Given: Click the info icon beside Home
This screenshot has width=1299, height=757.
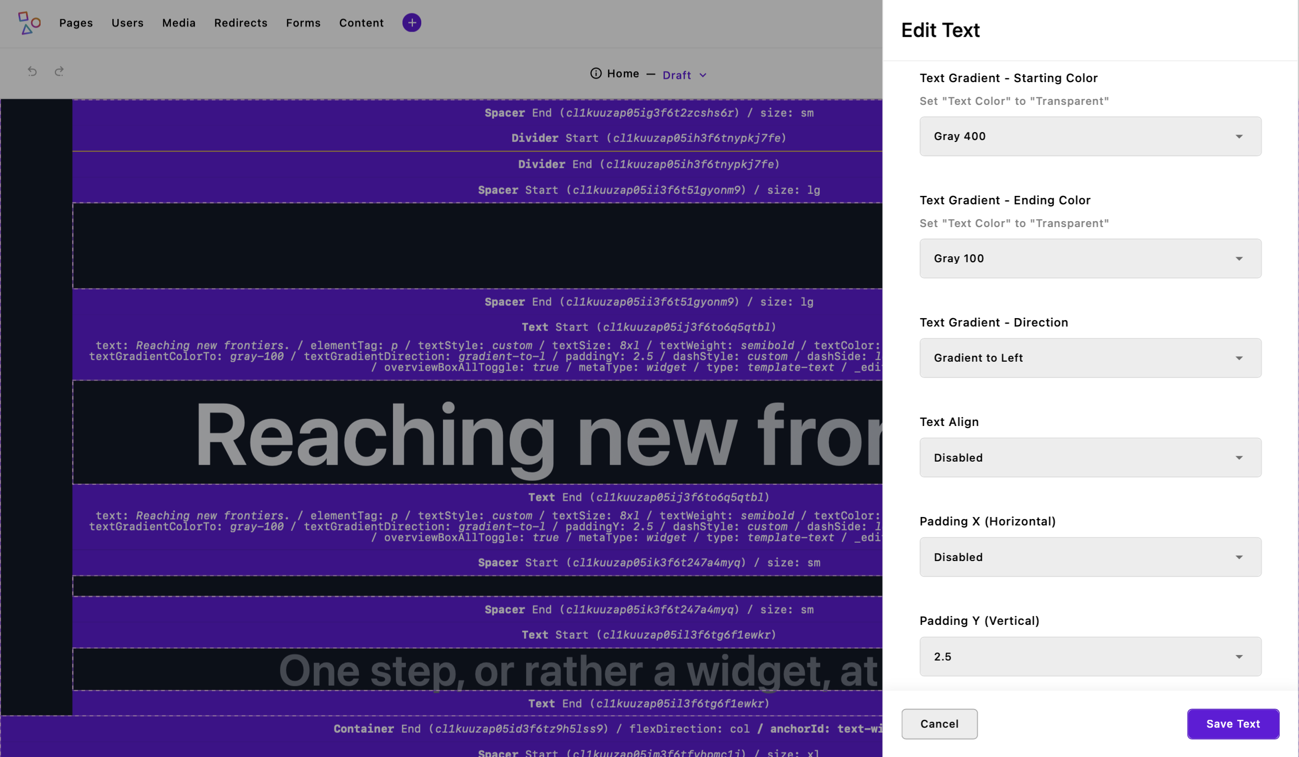Looking at the screenshot, I should click(596, 74).
